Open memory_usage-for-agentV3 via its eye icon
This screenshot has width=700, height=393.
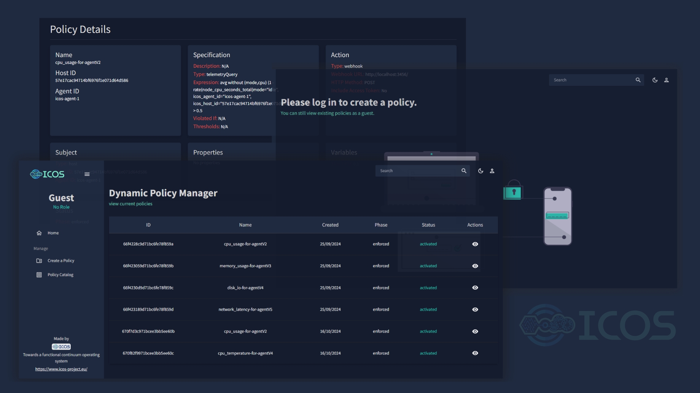click(475, 266)
